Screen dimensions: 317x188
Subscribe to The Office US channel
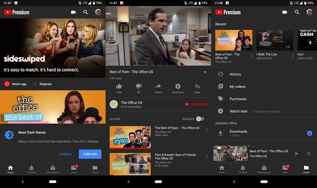pos(196,104)
